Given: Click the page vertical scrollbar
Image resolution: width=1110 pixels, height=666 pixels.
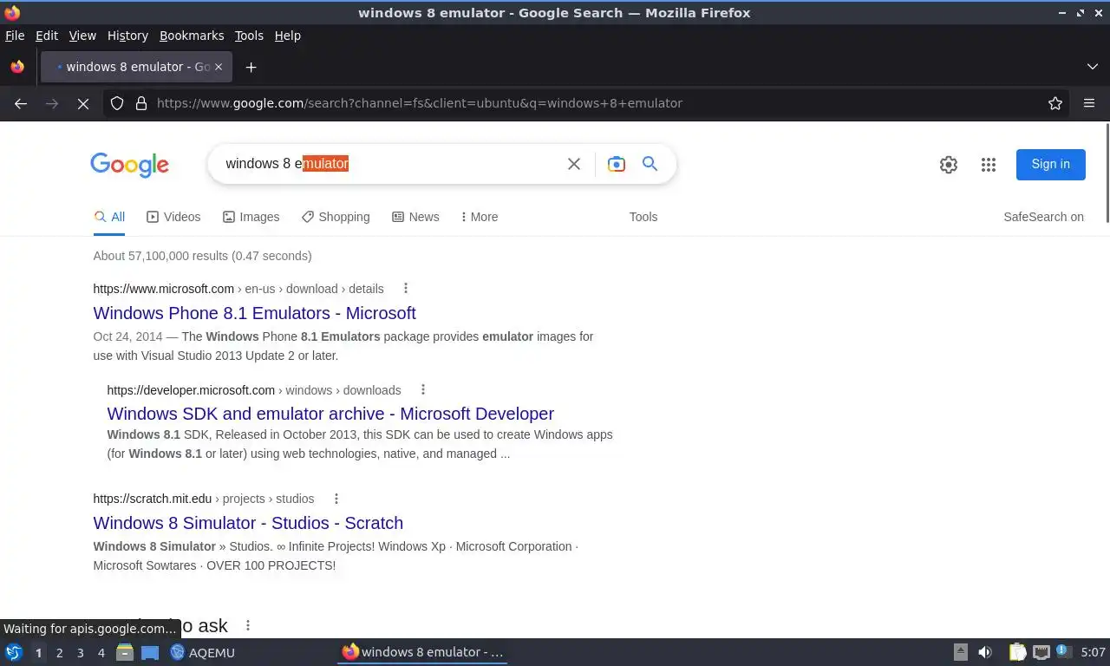Looking at the screenshot, I should coord(1107,173).
